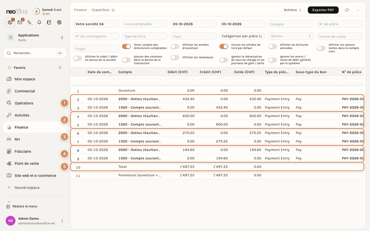
Task: Sort by the Débit (CHF) column header
Action: [x=178, y=72]
